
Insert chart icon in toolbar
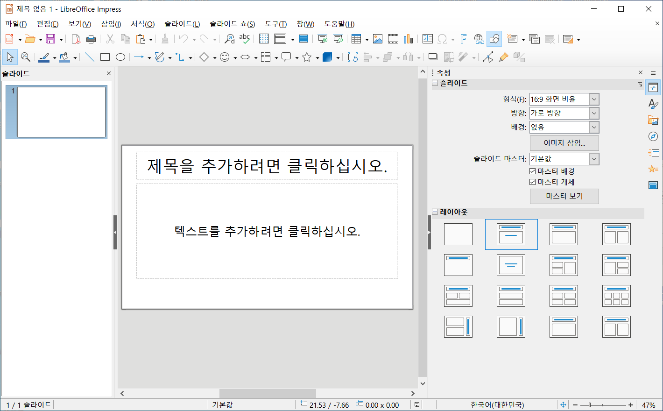(408, 39)
